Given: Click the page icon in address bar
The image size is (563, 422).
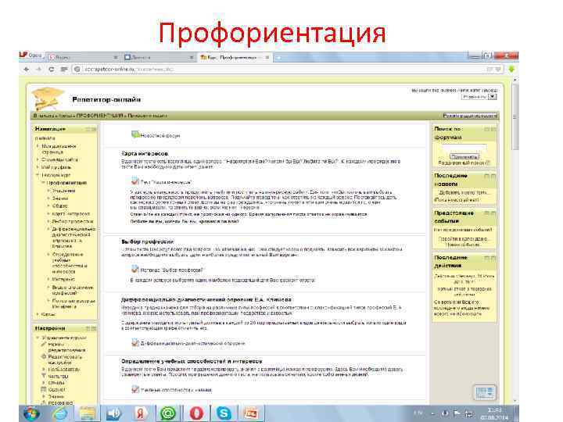Looking at the screenshot, I should (77, 69).
